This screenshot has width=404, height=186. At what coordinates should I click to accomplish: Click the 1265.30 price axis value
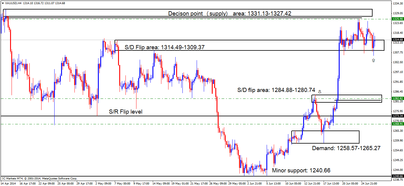click(397, 131)
